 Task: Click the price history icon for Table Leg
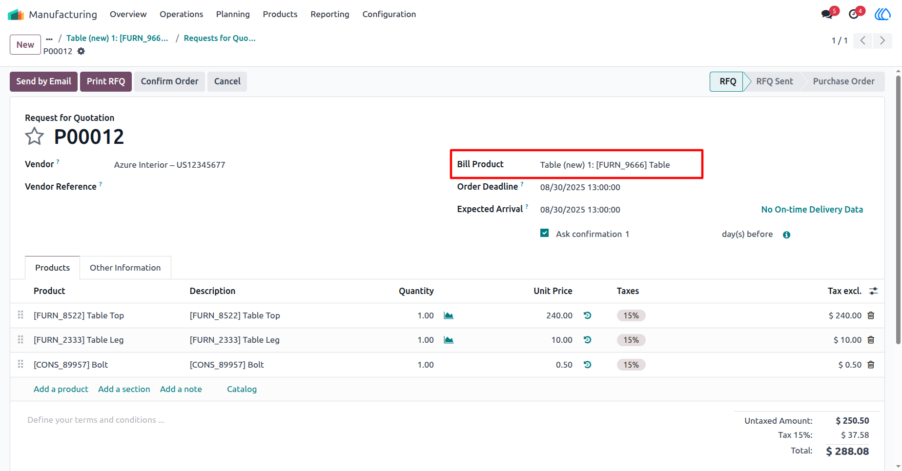coord(587,340)
